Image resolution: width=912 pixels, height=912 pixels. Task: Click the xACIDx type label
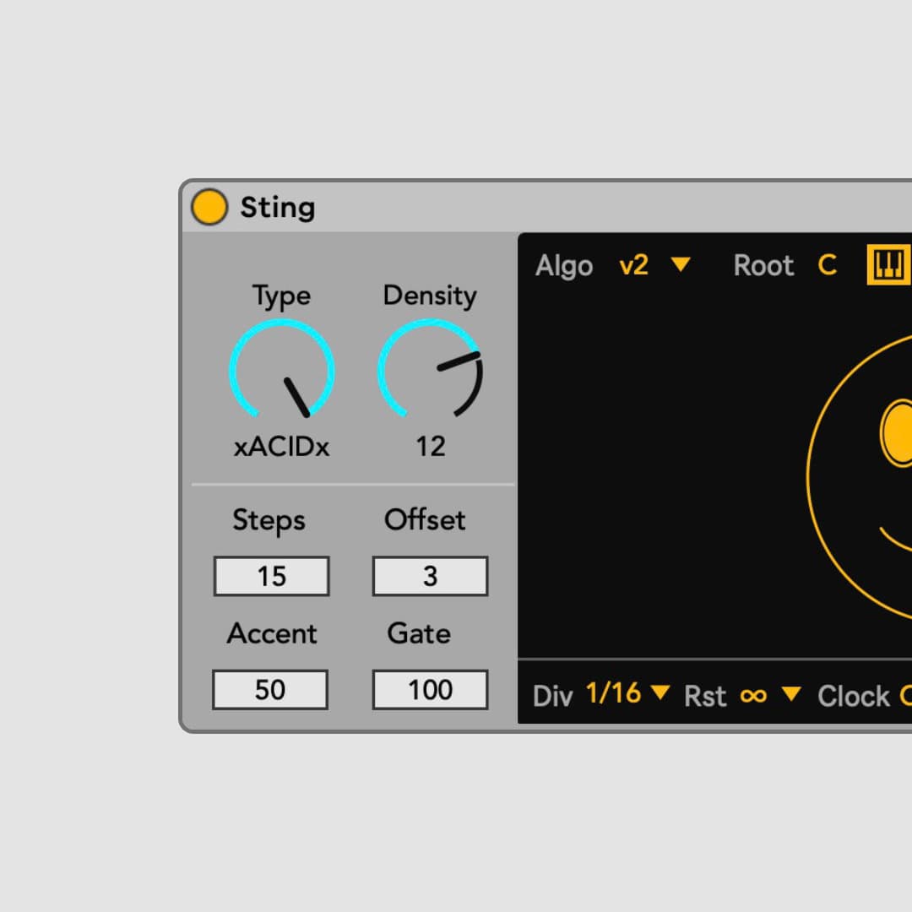coord(281,446)
